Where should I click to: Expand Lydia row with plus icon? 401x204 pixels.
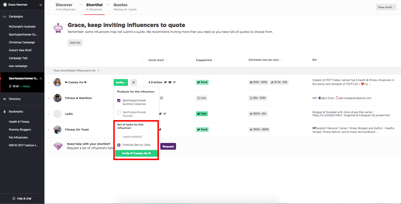48,114
